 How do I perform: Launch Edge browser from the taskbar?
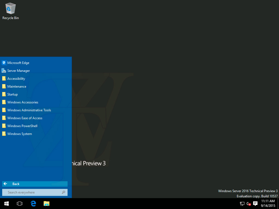pos(33,204)
